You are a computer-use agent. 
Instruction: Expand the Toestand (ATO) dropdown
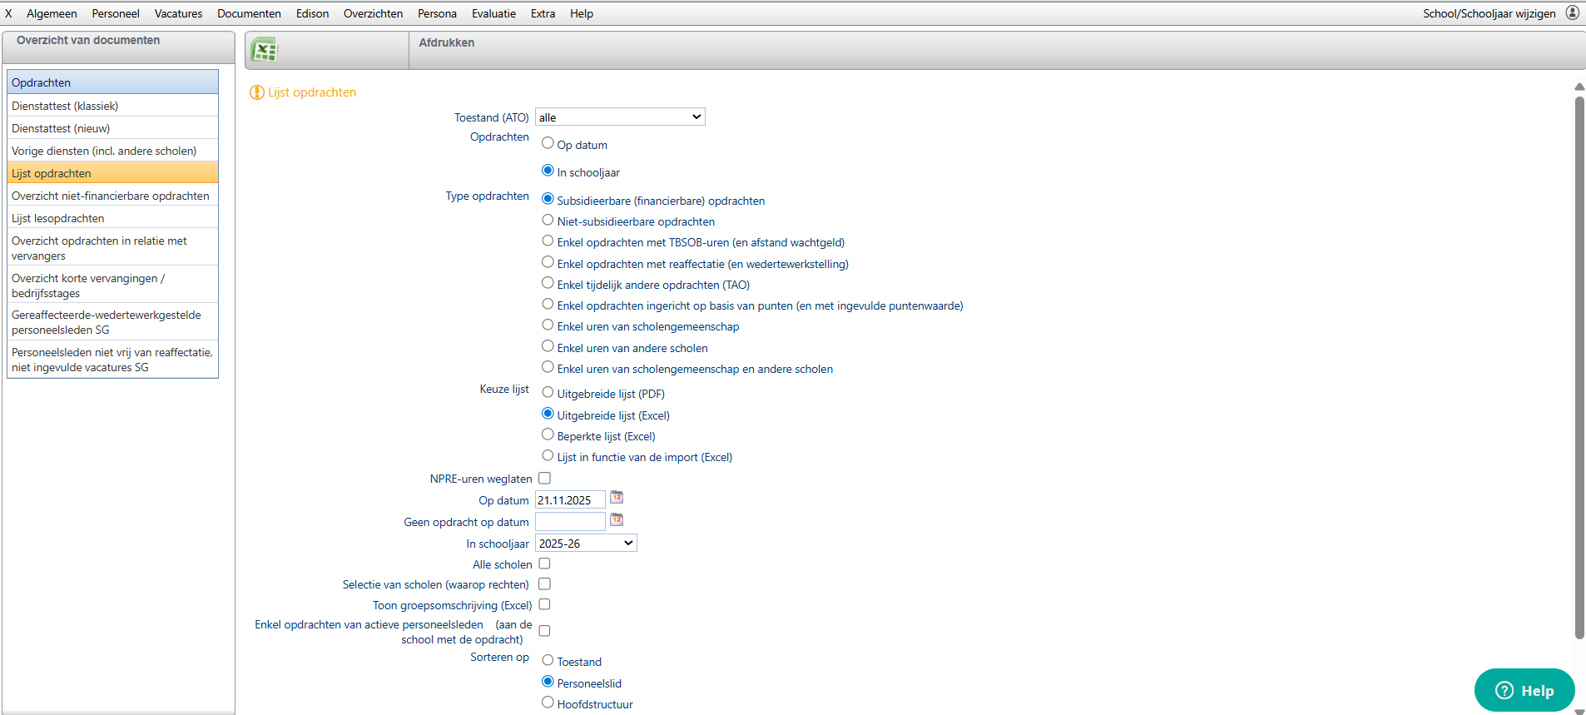pyautogui.click(x=620, y=117)
